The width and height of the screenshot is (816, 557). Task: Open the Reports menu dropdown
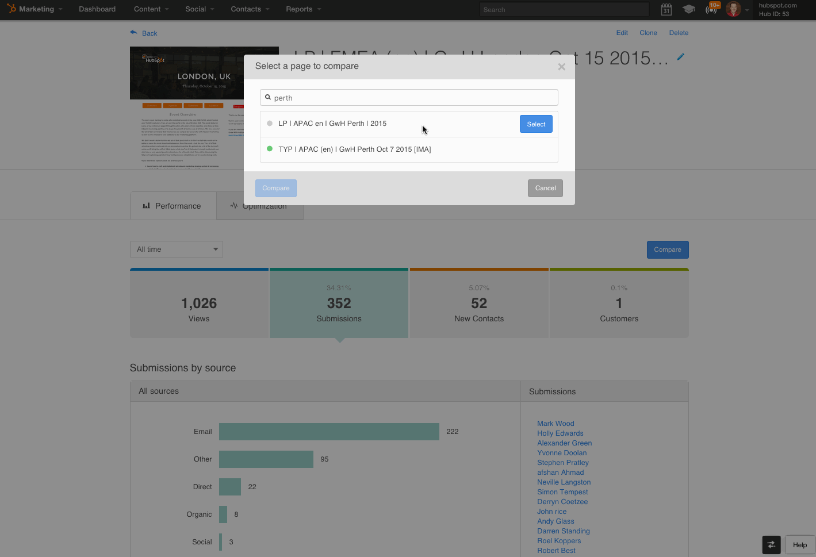tap(303, 9)
